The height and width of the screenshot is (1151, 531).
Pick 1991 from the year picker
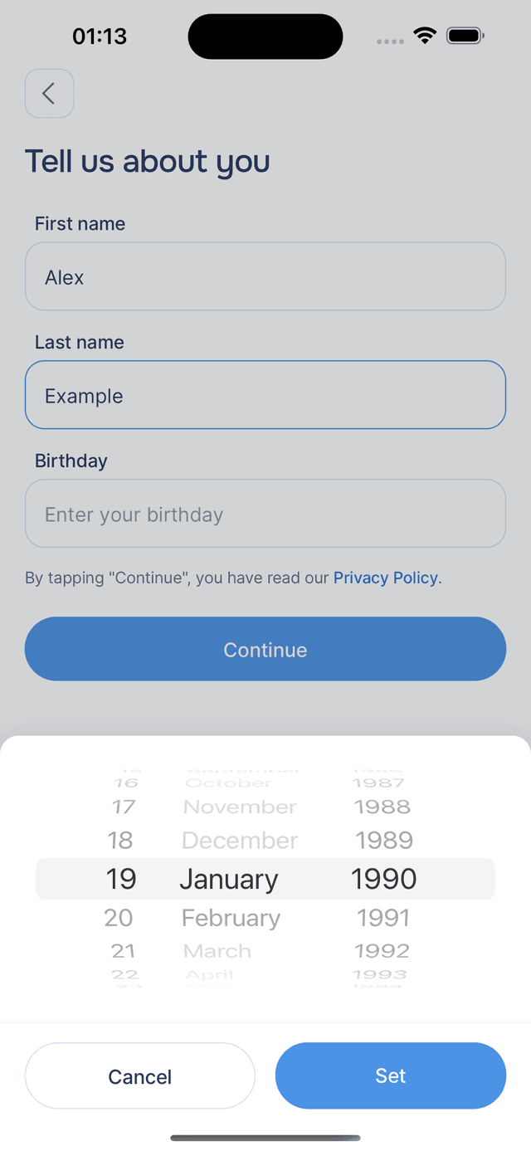(383, 918)
